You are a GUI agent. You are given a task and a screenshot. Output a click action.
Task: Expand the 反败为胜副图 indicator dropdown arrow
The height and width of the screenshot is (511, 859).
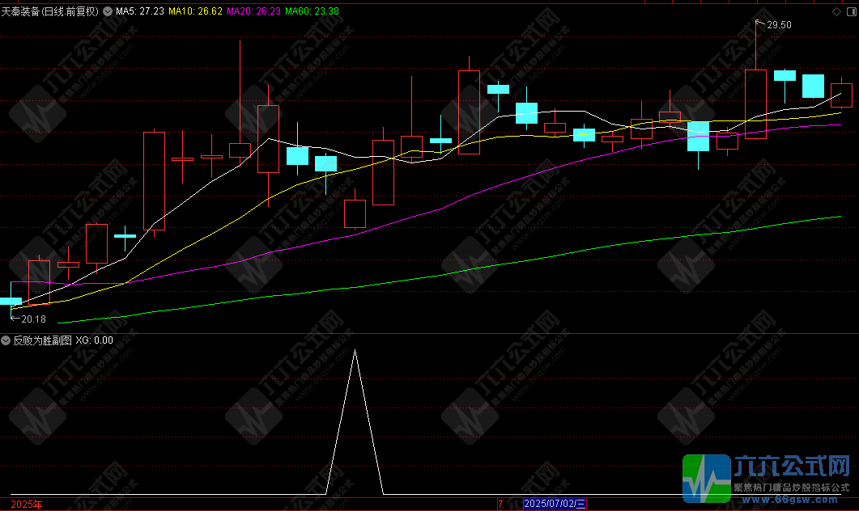[x=6, y=340]
